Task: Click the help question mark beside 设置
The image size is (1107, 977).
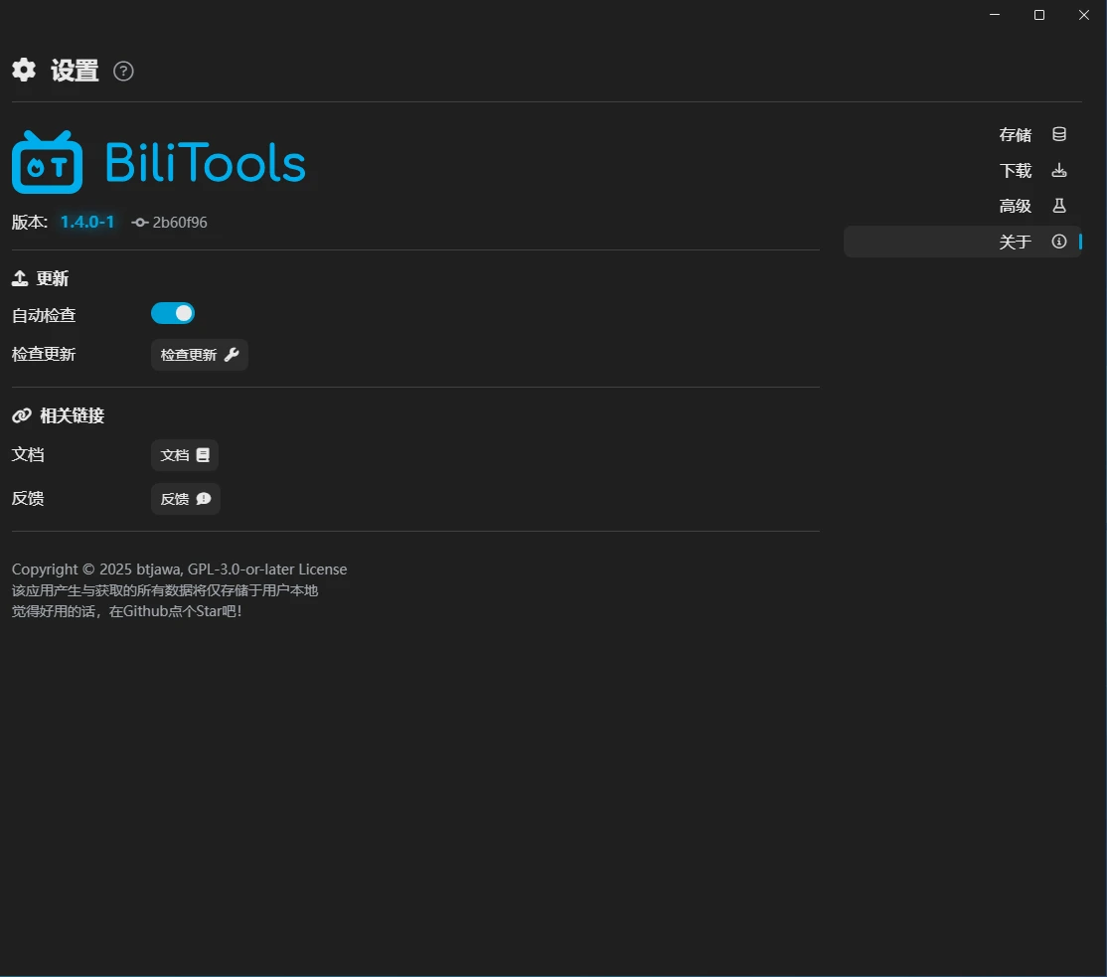Action: pyautogui.click(x=123, y=72)
